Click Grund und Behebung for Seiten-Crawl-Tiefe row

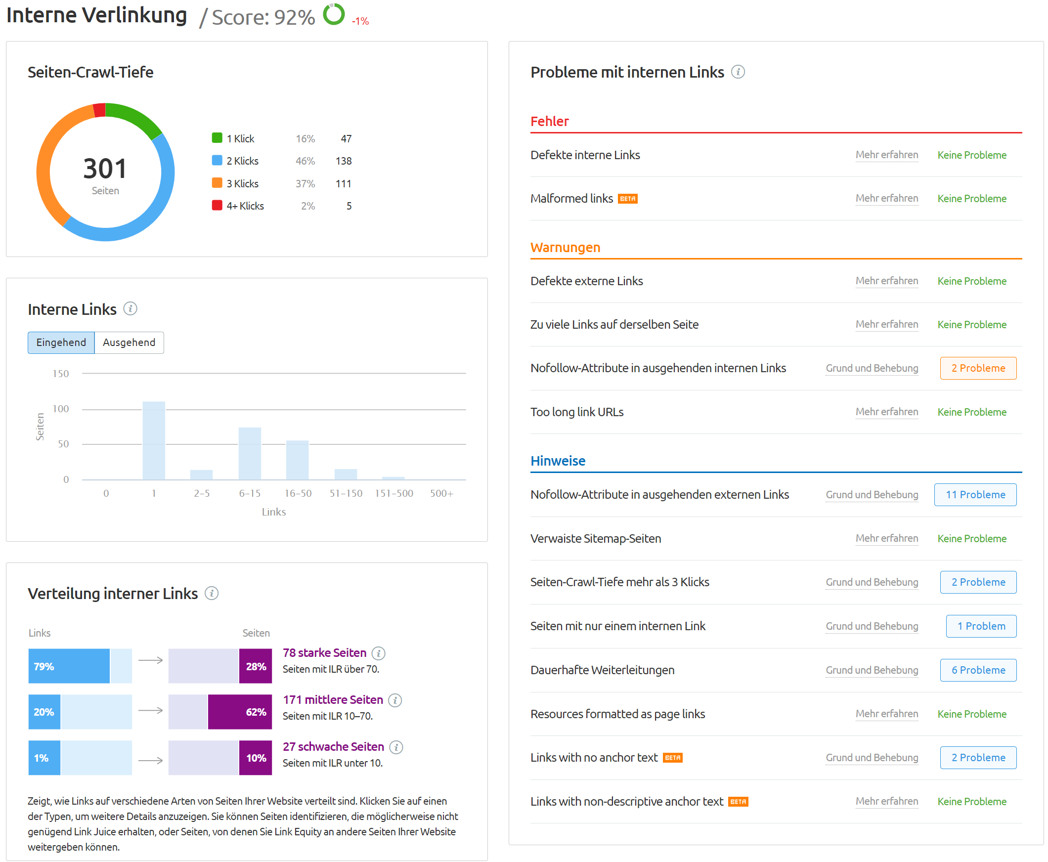872,582
